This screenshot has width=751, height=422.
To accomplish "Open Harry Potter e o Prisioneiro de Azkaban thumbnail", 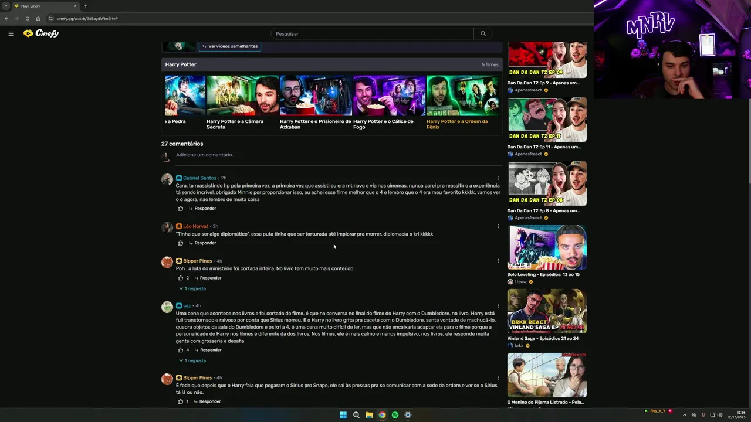I will point(316,96).
